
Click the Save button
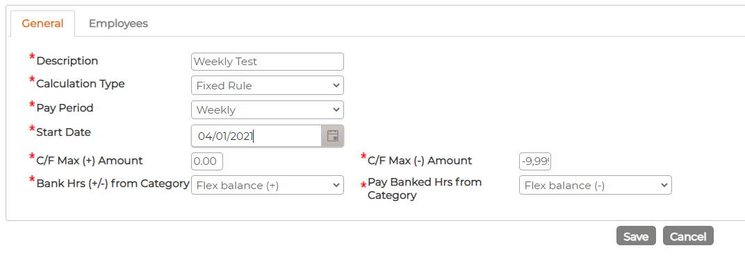coord(636,236)
